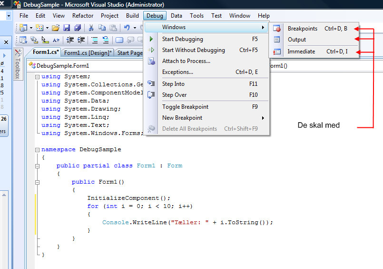Click the Step Into icon
383x269 pixels.
pyautogui.click(x=151, y=84)
